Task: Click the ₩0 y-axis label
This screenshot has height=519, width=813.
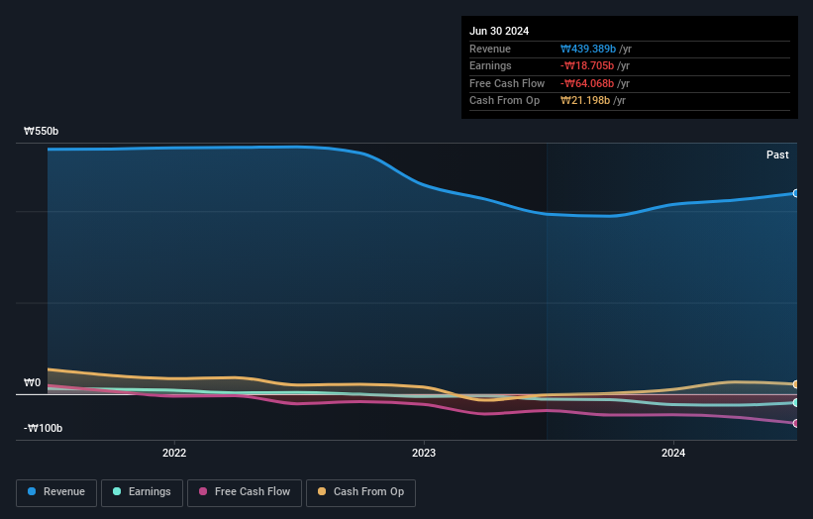Action: point(32,382)
